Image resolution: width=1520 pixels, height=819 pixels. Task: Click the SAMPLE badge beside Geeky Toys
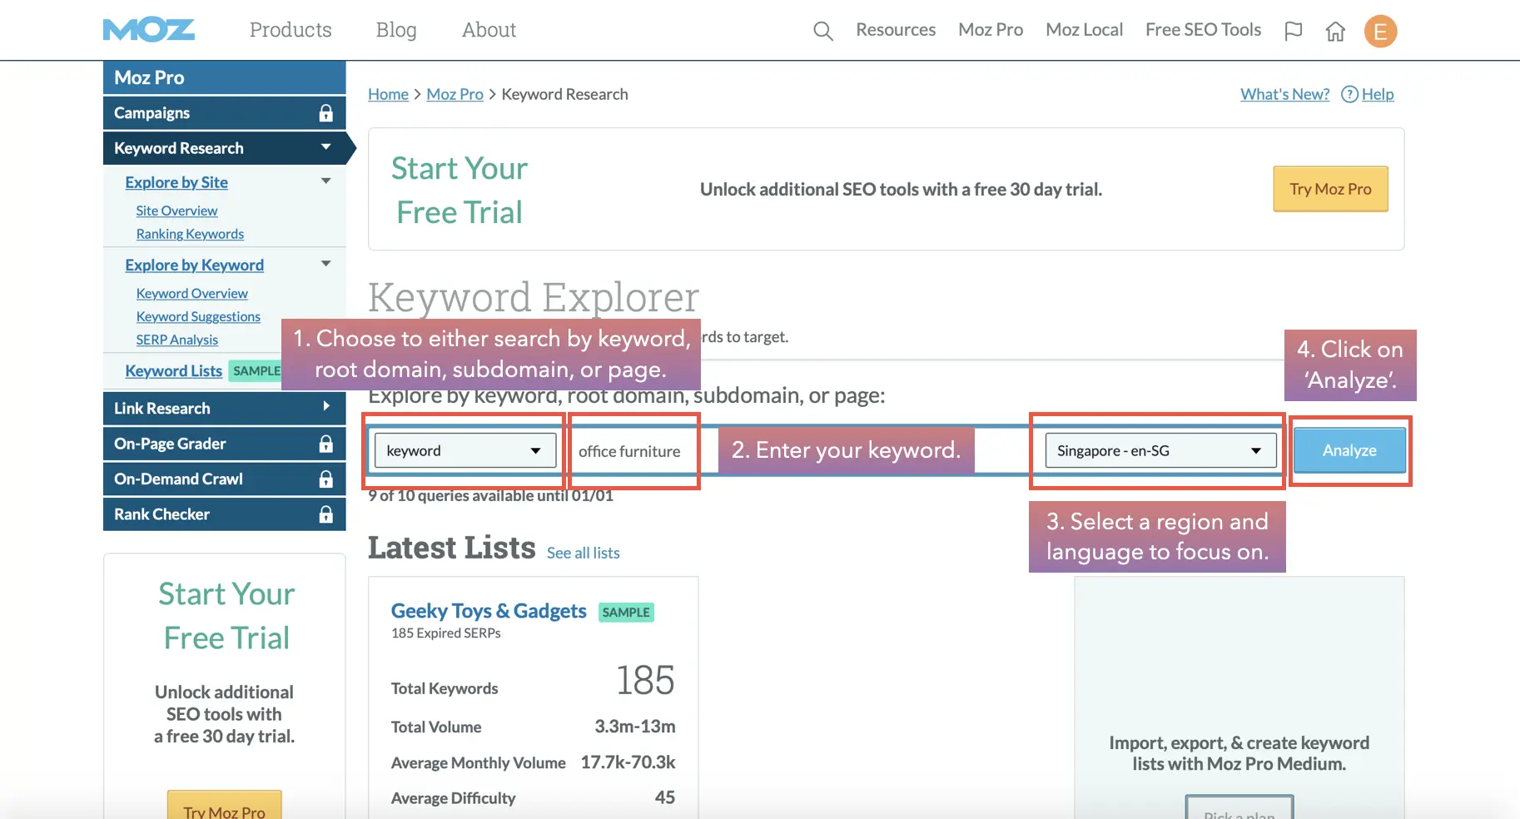point(626,613)
